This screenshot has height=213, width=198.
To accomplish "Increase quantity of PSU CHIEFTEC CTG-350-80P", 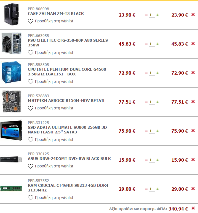I will click(157, 44).
